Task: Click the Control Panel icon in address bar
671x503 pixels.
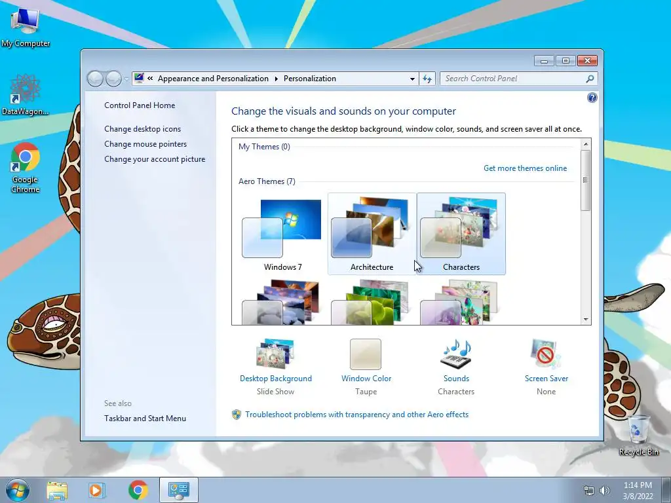Action: [139, 79]
